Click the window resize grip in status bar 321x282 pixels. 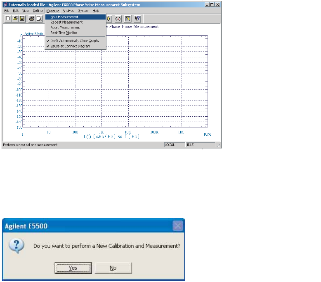219,146
